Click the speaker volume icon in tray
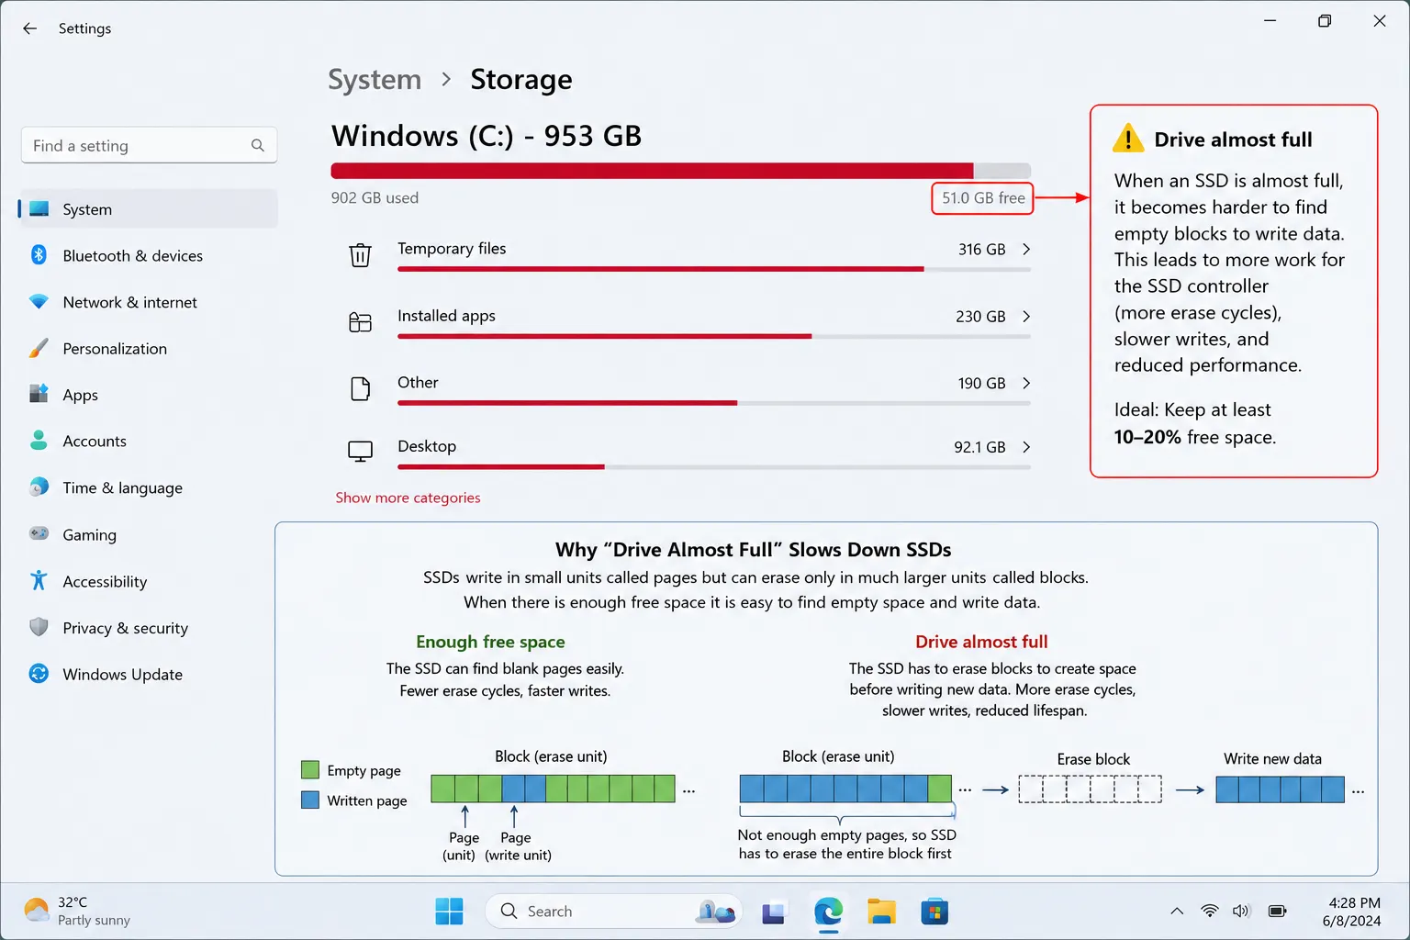 pos(1241,911)
